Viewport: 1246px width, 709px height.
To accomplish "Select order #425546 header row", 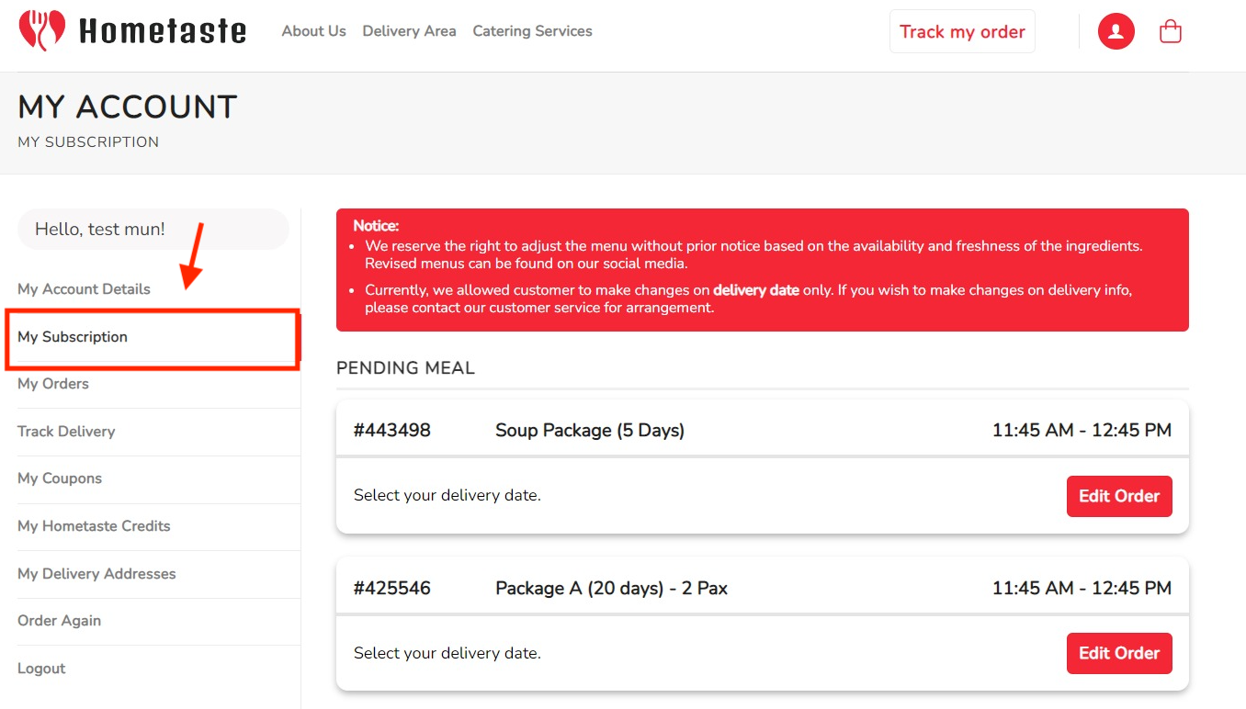I will click(763, 587).
